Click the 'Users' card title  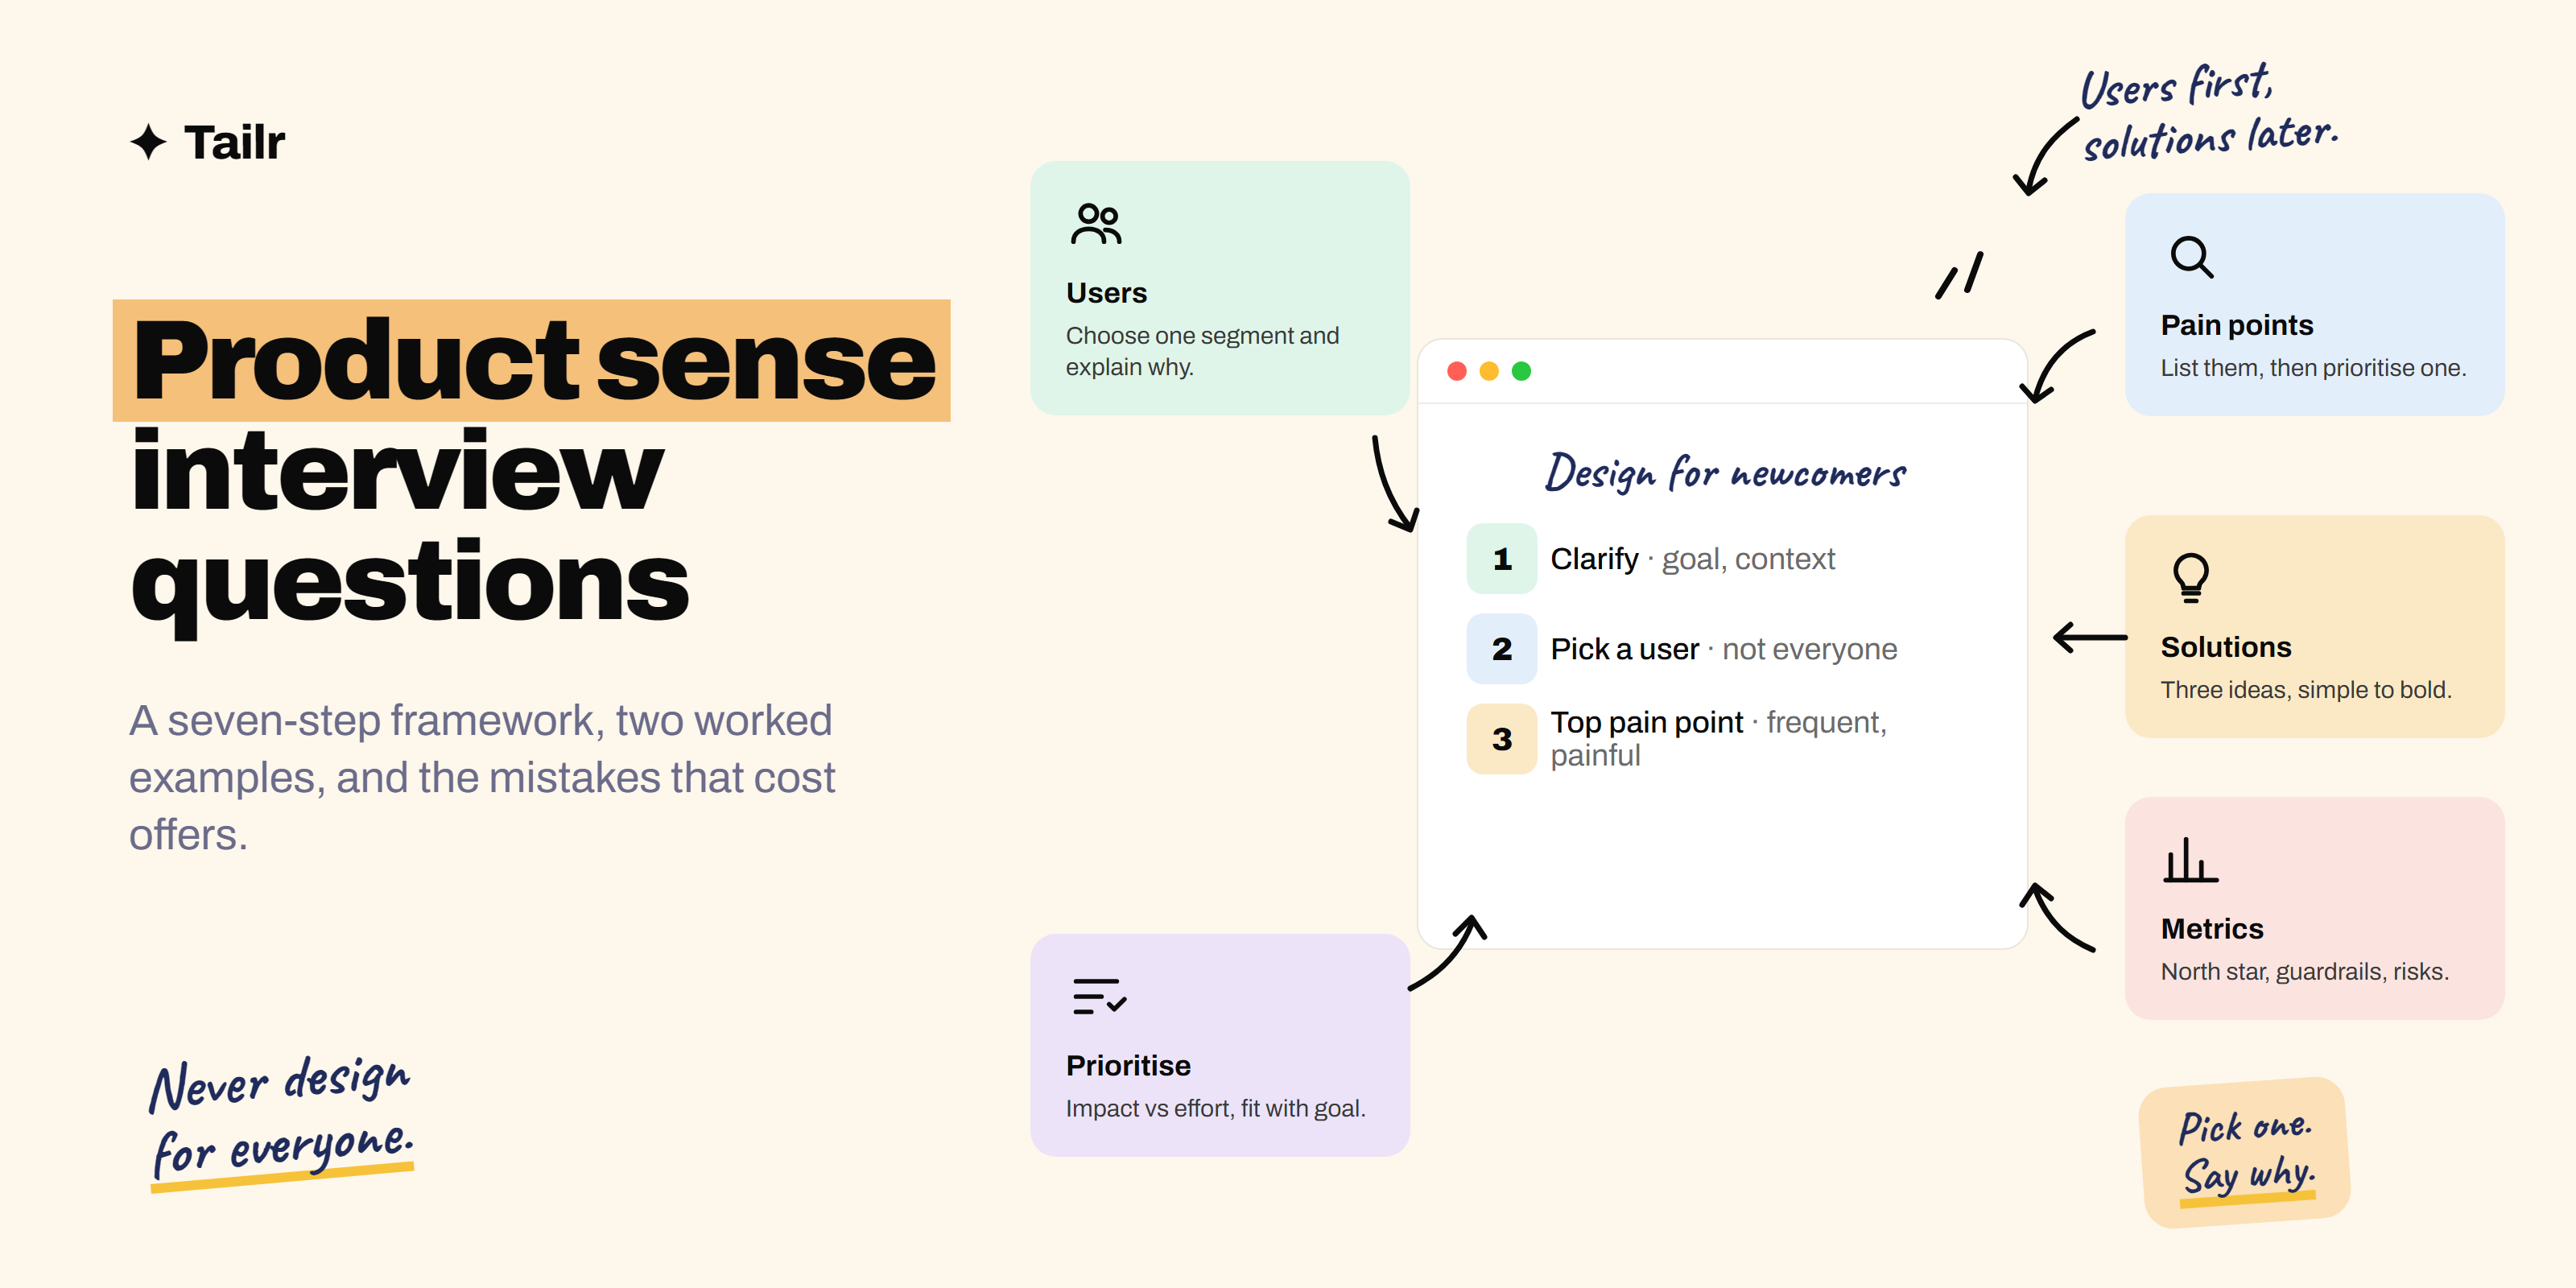click(x=1106, y=292)
